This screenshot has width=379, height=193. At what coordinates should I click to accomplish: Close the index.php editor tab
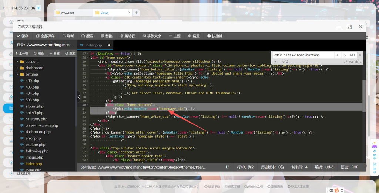point(109,45)
